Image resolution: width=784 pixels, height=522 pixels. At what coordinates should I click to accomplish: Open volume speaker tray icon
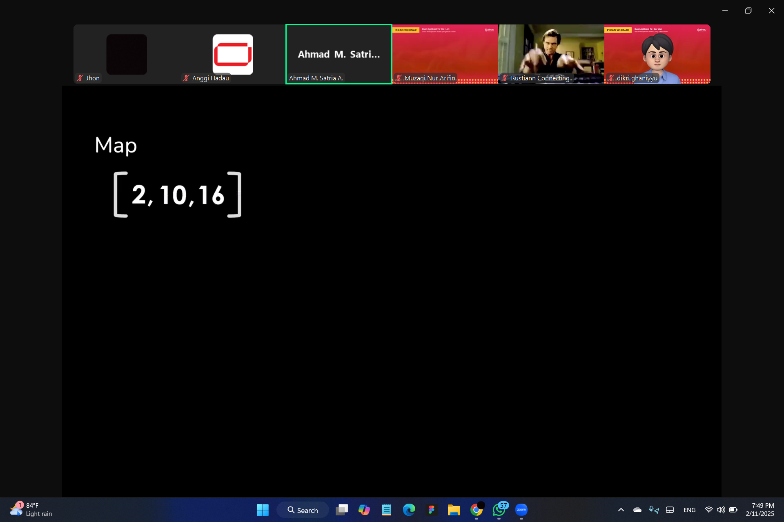point(721,510)
